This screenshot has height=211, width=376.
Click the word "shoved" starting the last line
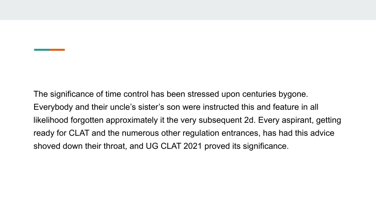[47, 146]
